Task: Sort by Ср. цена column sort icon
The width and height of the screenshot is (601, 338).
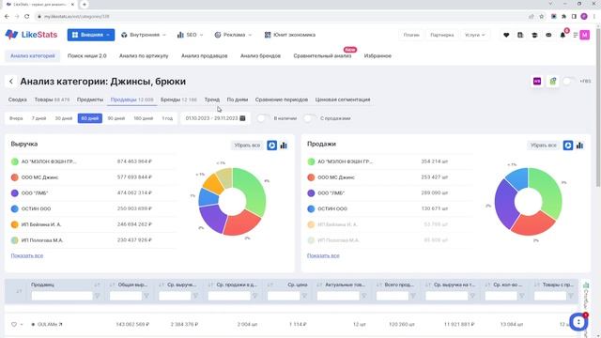Action: (x=270, y=284)
